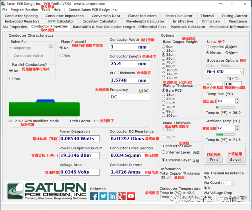Click the Voltage Drop result 0.0345 Volts

pos(80,172)
